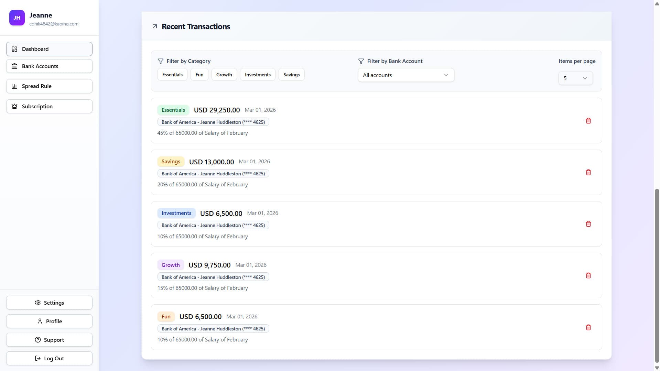Open the Dashboard section

[x=49, y=49]
